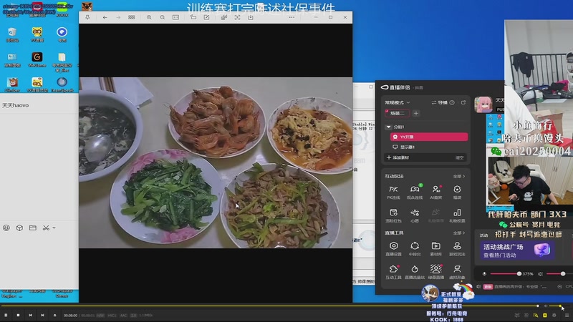Show the photo at actual size
Image resolution: width=573 pixels, height=322 pixels.
(x=175, y=17)
